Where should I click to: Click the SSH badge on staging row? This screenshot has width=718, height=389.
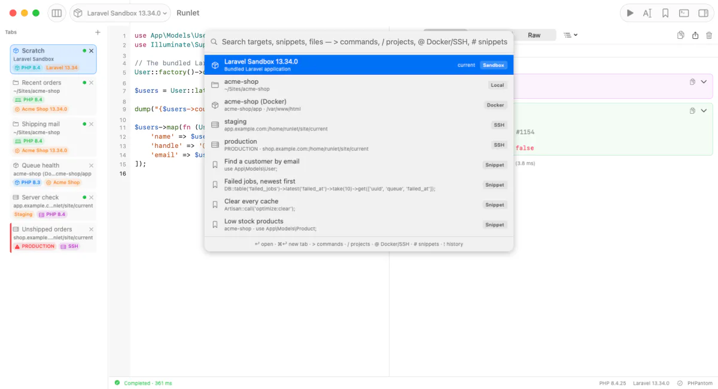click(499, 125)
